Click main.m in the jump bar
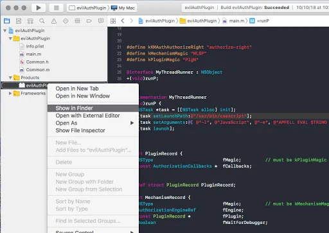This screenshot has width=329, height=233. [233, 21]
